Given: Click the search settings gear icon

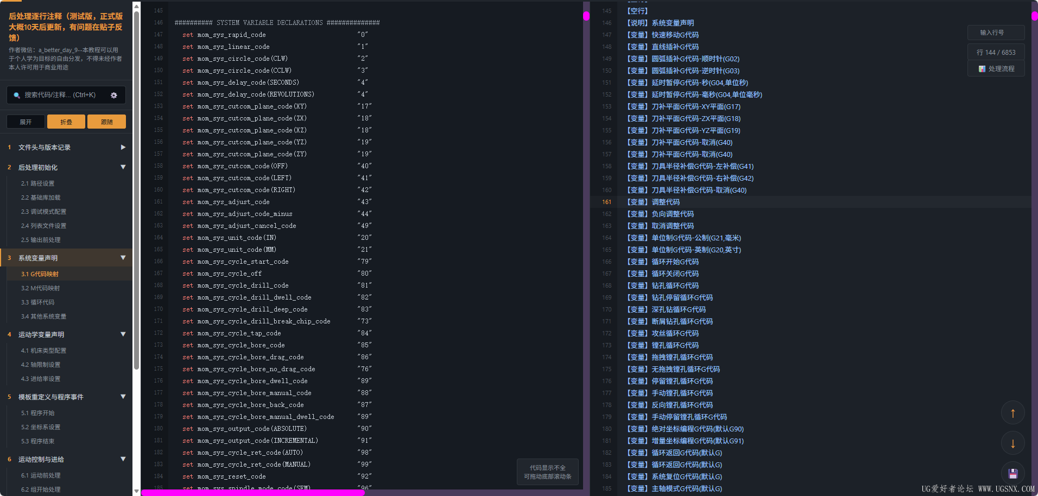Looking at the screenshot, I should [x=114, y=95].
